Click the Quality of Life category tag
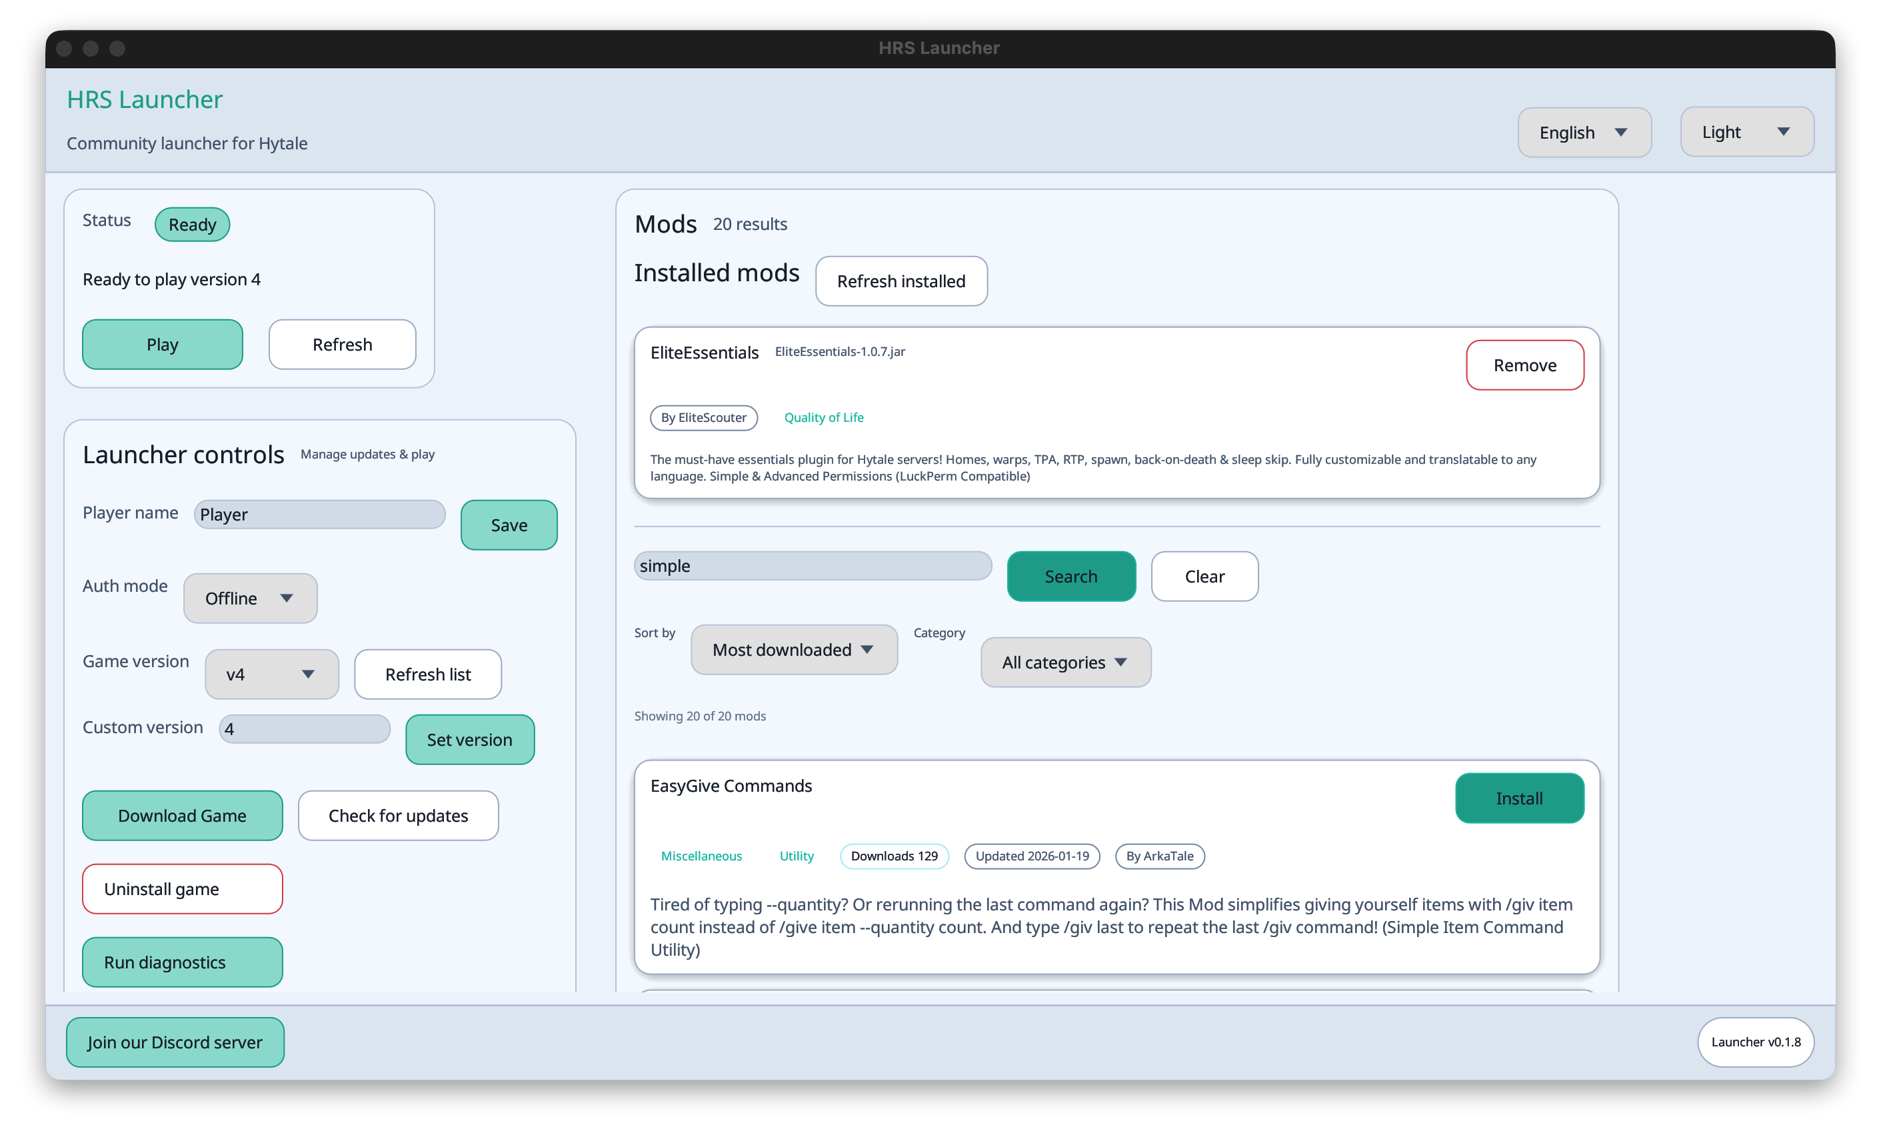This screenshot has height=1141, width=1881. pos(823,417)
